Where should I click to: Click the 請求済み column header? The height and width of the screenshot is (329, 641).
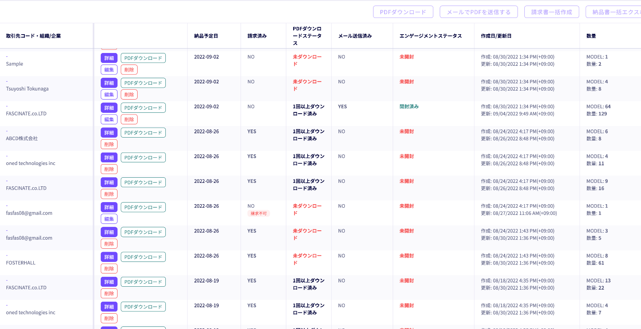(257, 36)
